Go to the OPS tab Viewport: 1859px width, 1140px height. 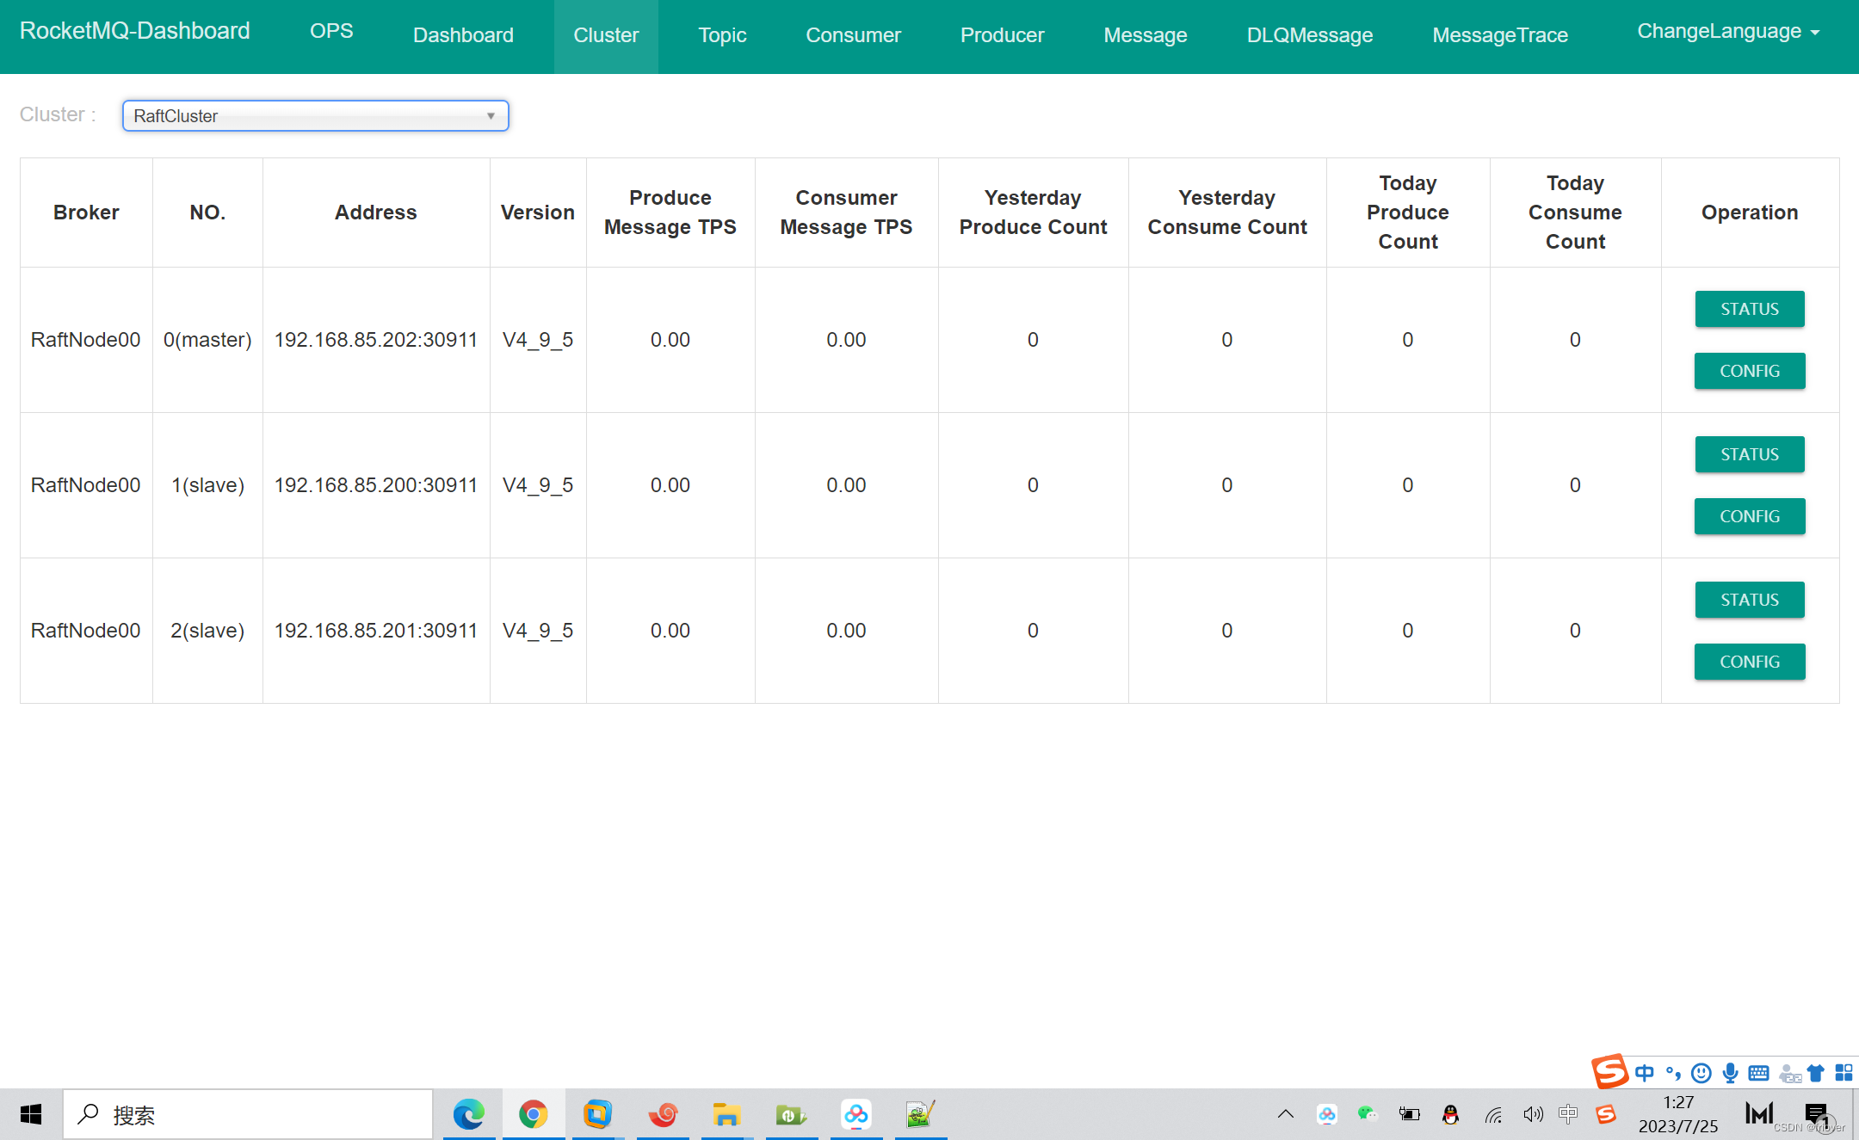[331, 31]
